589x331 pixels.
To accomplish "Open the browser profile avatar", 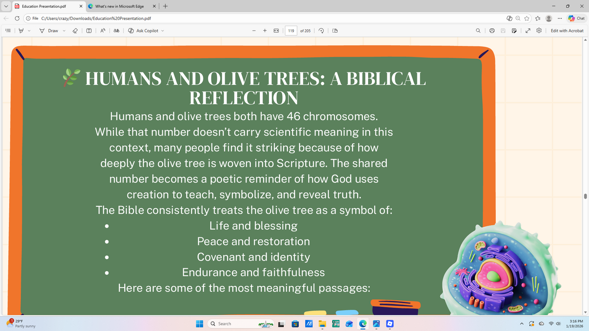I will click(x=549, y=18).
